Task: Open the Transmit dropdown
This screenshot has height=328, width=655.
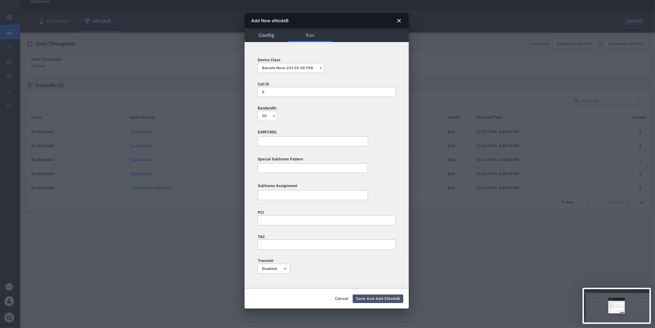Action: [x=273, y=268]
